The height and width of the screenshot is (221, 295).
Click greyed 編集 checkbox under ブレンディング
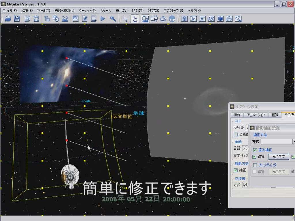(x=254, y=172)
